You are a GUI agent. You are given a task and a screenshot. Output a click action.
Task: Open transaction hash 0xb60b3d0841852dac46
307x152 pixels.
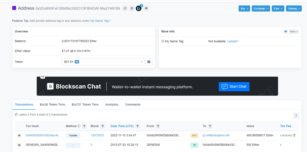pos(43,135)
